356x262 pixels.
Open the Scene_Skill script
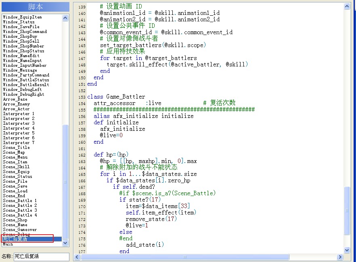[16, 167]
